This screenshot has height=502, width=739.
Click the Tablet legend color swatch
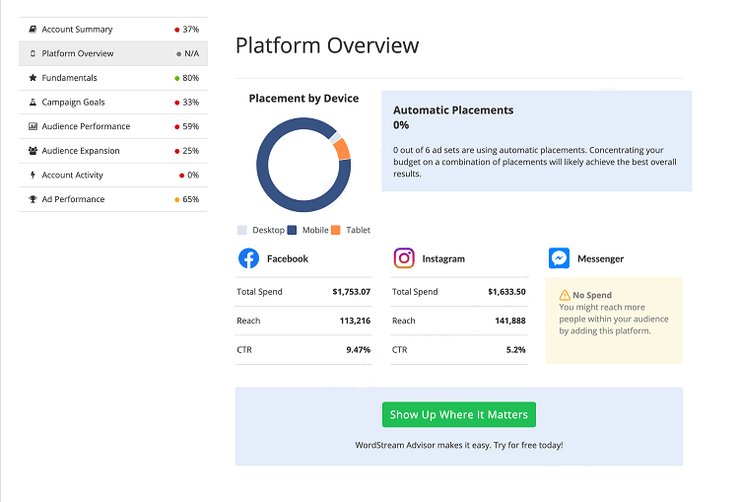(x=336, y=230)
